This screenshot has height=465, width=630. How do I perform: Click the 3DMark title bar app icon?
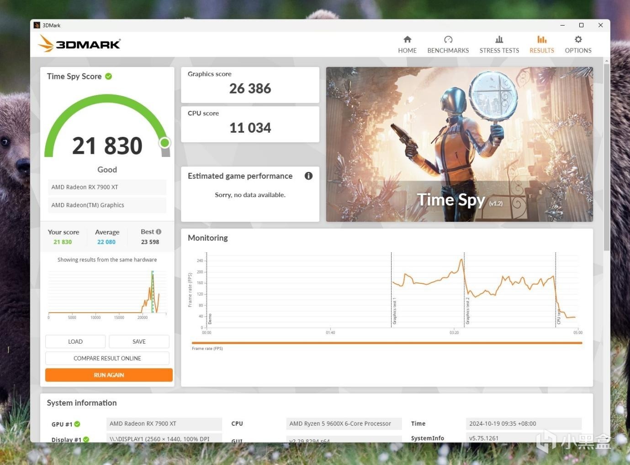point(37,25)
